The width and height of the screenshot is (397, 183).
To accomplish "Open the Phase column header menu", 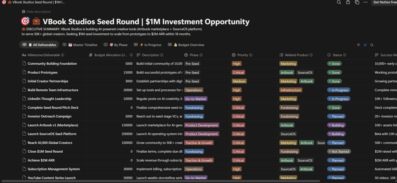I will click(194, 55).
